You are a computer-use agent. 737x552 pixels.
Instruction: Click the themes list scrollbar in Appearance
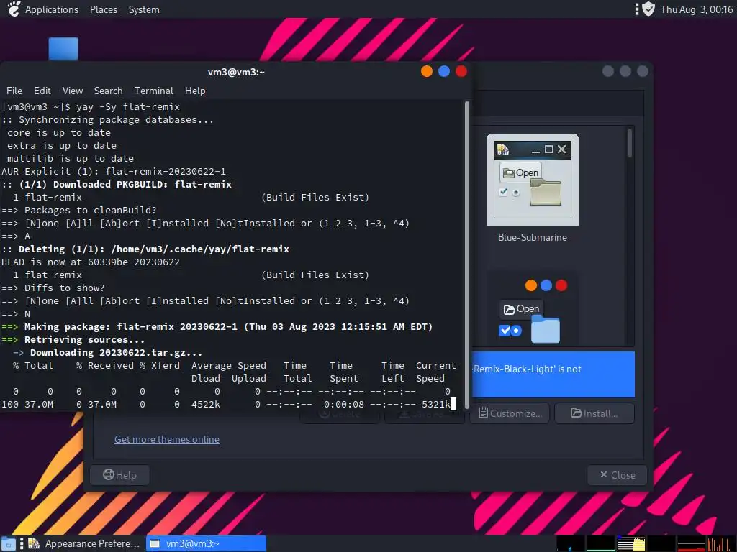[630, 143]
